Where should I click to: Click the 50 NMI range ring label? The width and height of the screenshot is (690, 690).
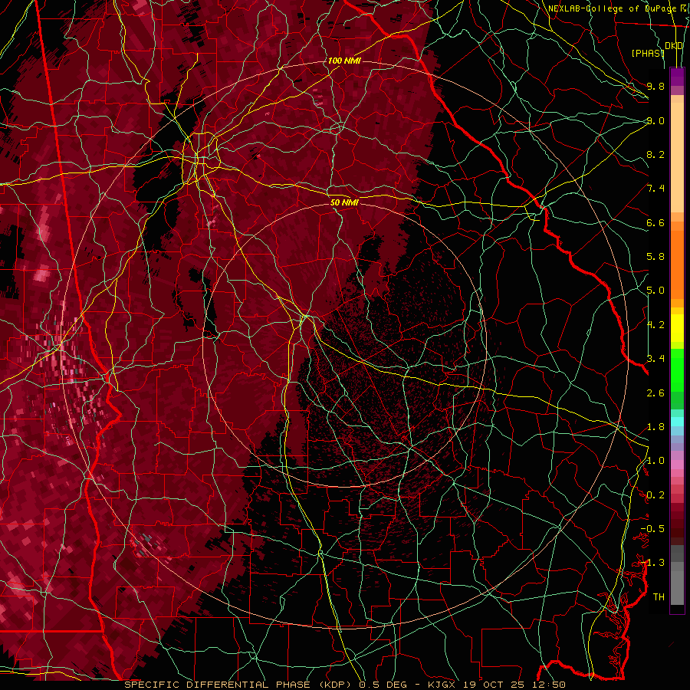[x=344, y=202]
